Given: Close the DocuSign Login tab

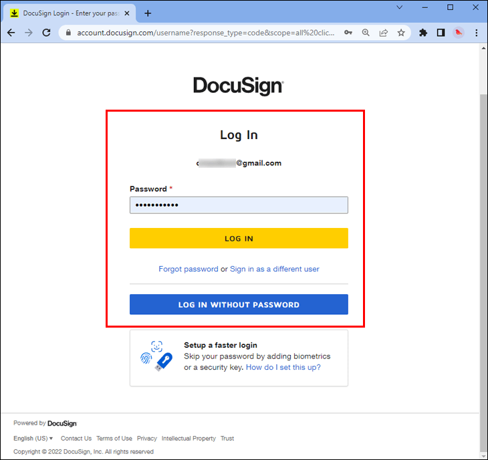Looking at the screenshot, I should tap(127, 13).
